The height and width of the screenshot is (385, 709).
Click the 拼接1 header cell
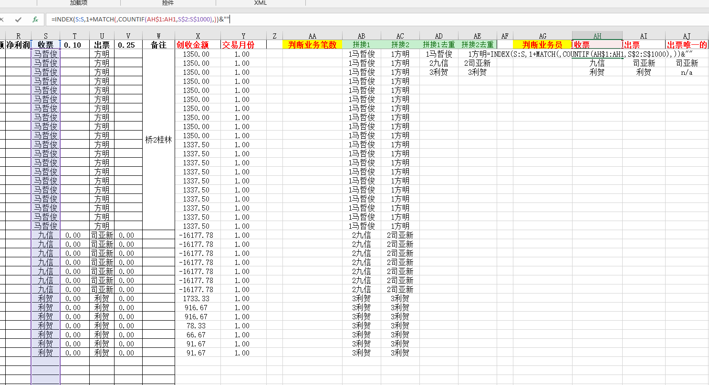pos(362,45)
